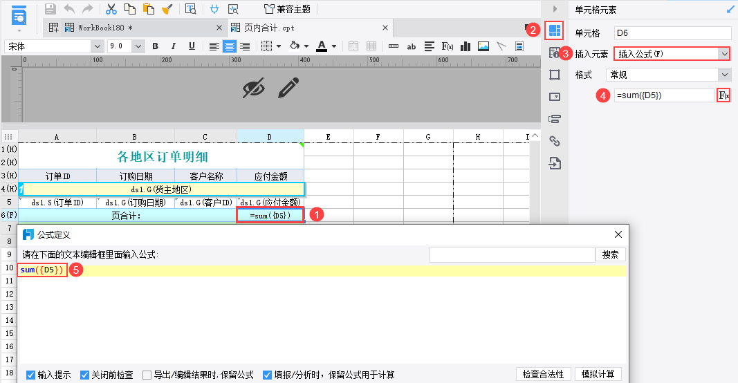Toggle the 输入提示 checkbox
Screen dimensions: 738x383
point(30,375)
